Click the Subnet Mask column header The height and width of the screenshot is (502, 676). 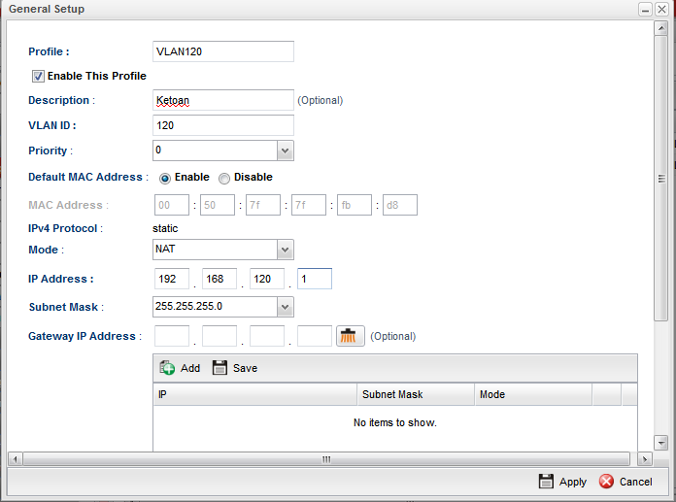click(x=415, y=395)
